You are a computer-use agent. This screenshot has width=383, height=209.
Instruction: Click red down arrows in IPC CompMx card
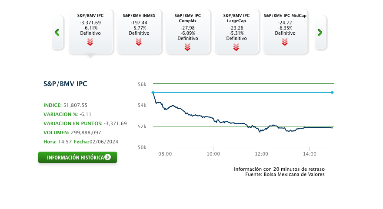187,47
